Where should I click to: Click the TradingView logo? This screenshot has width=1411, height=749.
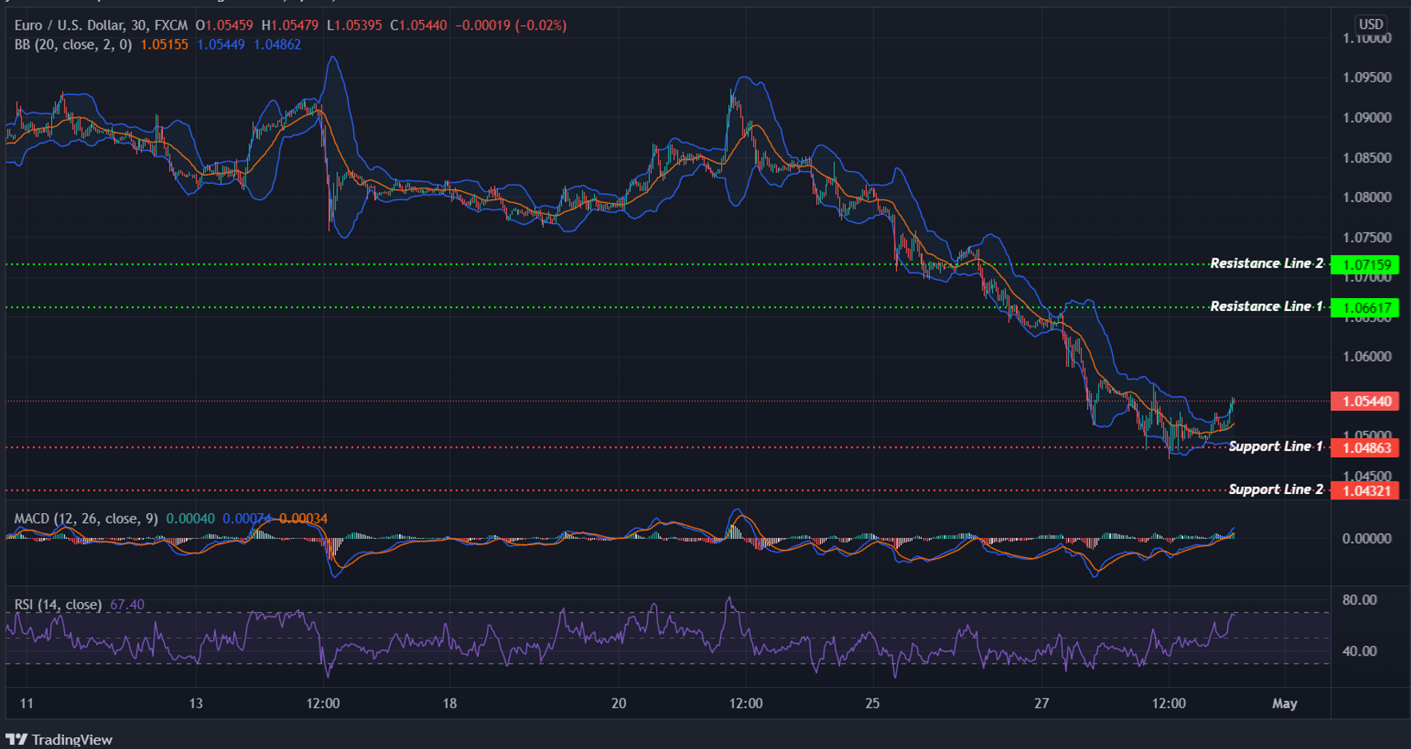tap(60, 739)
